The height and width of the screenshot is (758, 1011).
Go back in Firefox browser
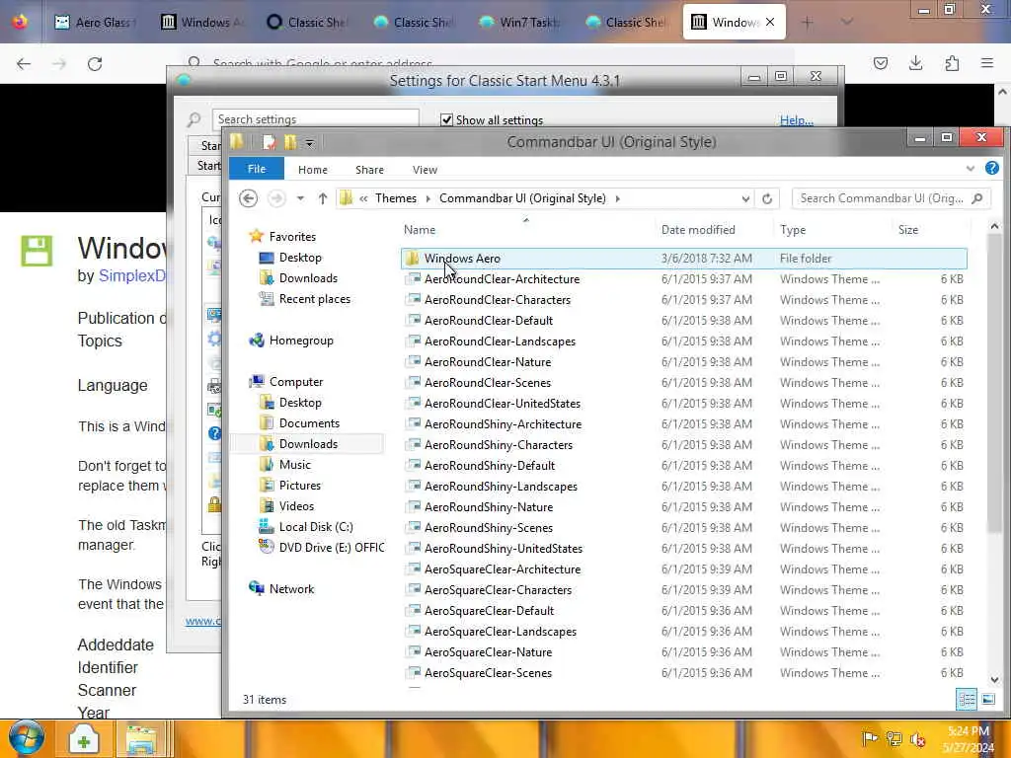(24, 64)
